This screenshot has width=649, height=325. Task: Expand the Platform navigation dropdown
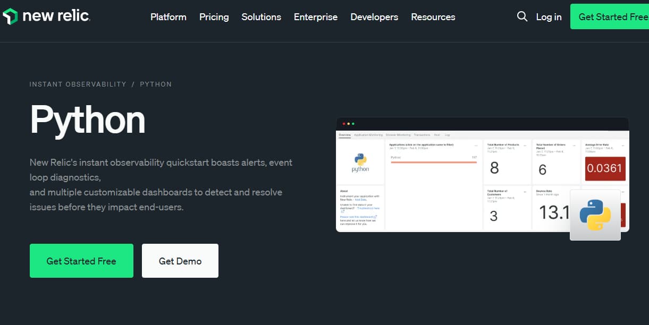coord(168,16)
